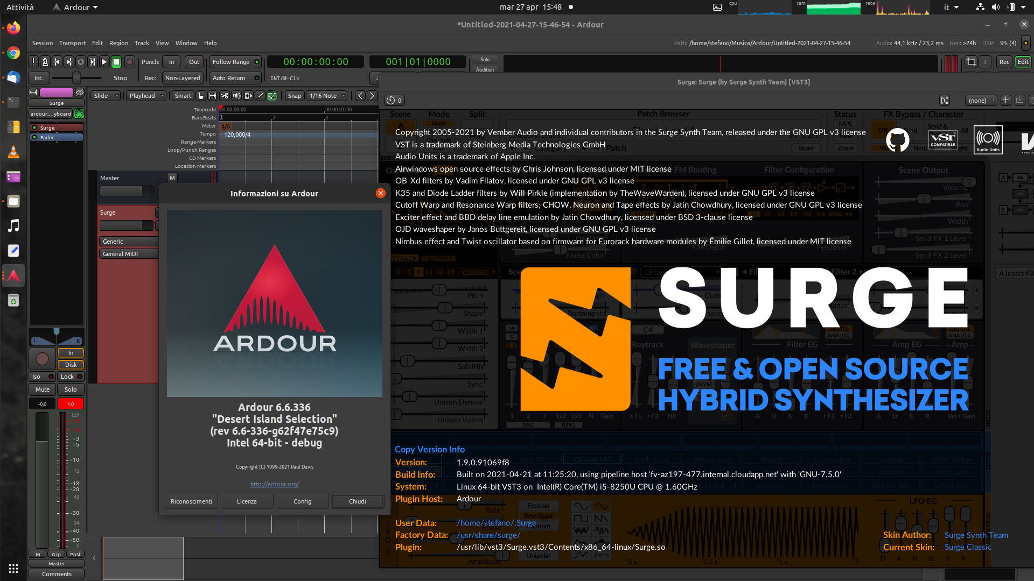The width and height of the screenshot is (1034, 581).
Task: Toggle Auto Return option
Action: 235,78
